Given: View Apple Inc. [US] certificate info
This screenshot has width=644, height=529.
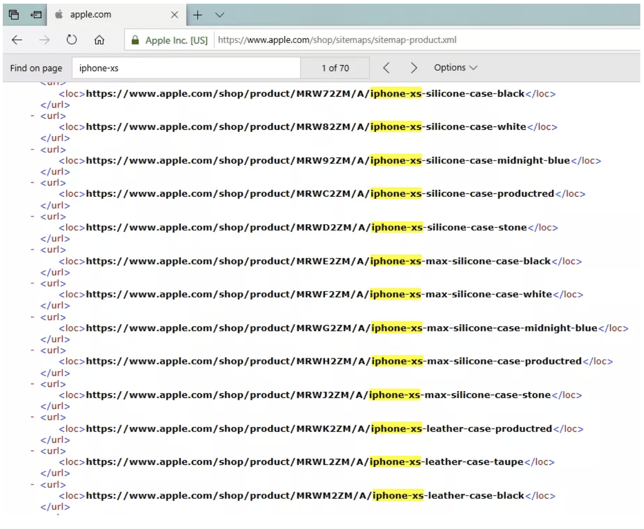Looking at the screenshot, I should pos(176,40).
